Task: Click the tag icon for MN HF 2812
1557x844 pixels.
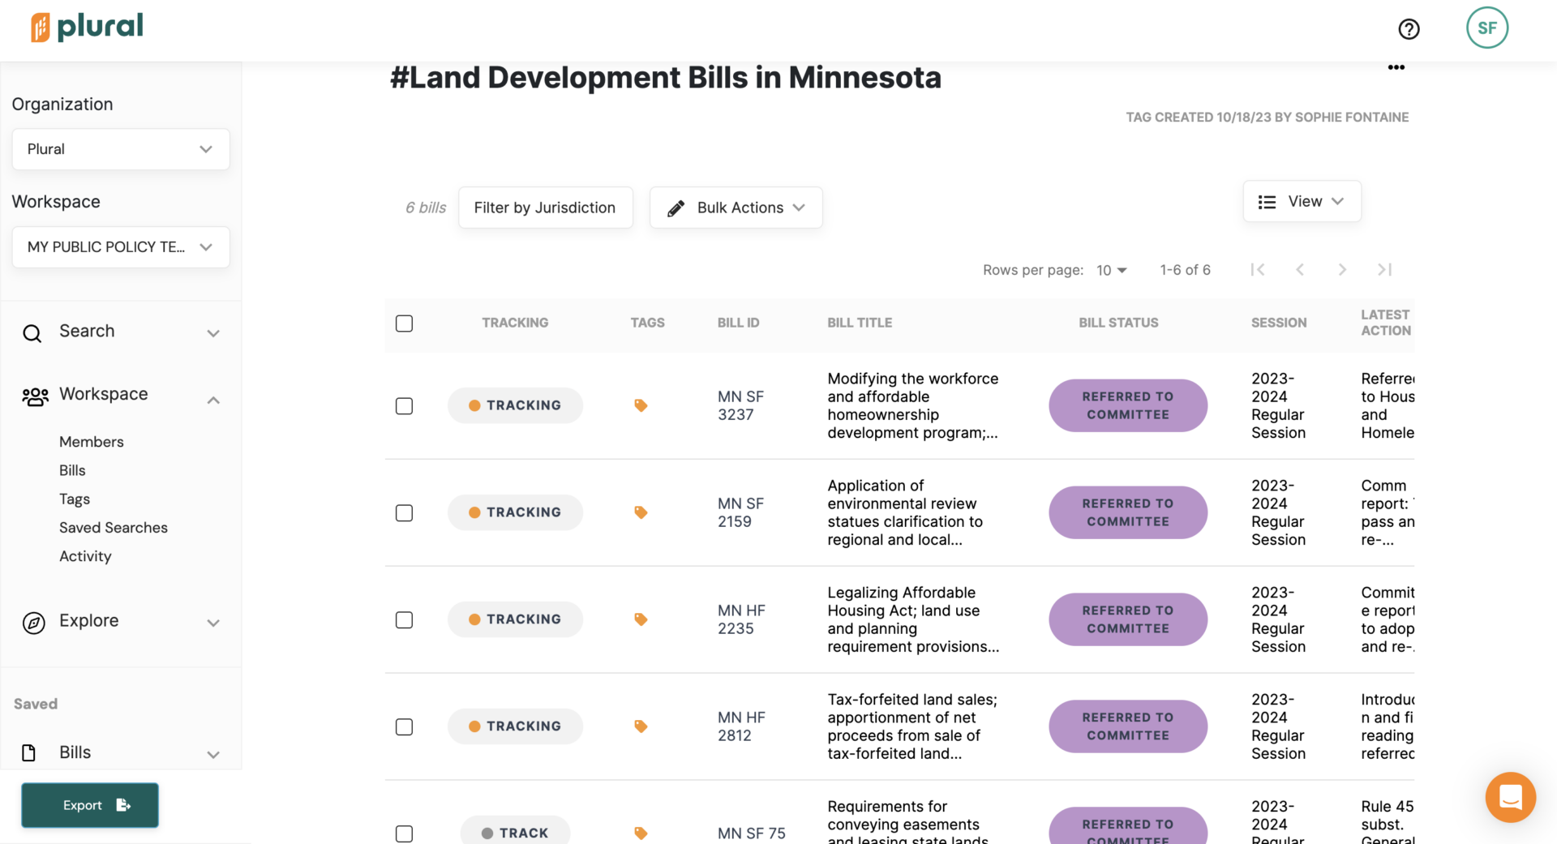Action: pos(641,726)
